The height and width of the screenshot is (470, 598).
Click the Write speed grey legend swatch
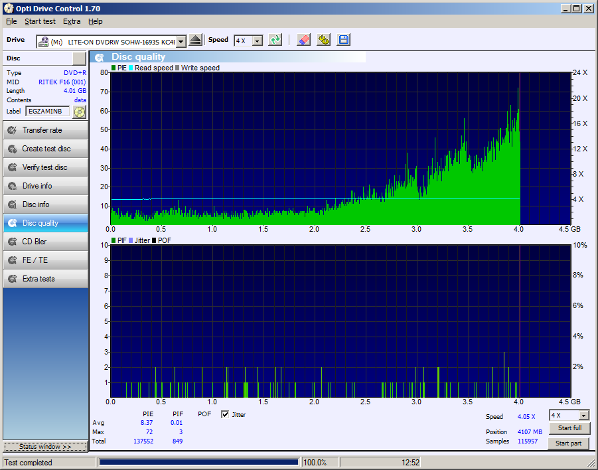[177, 68]
